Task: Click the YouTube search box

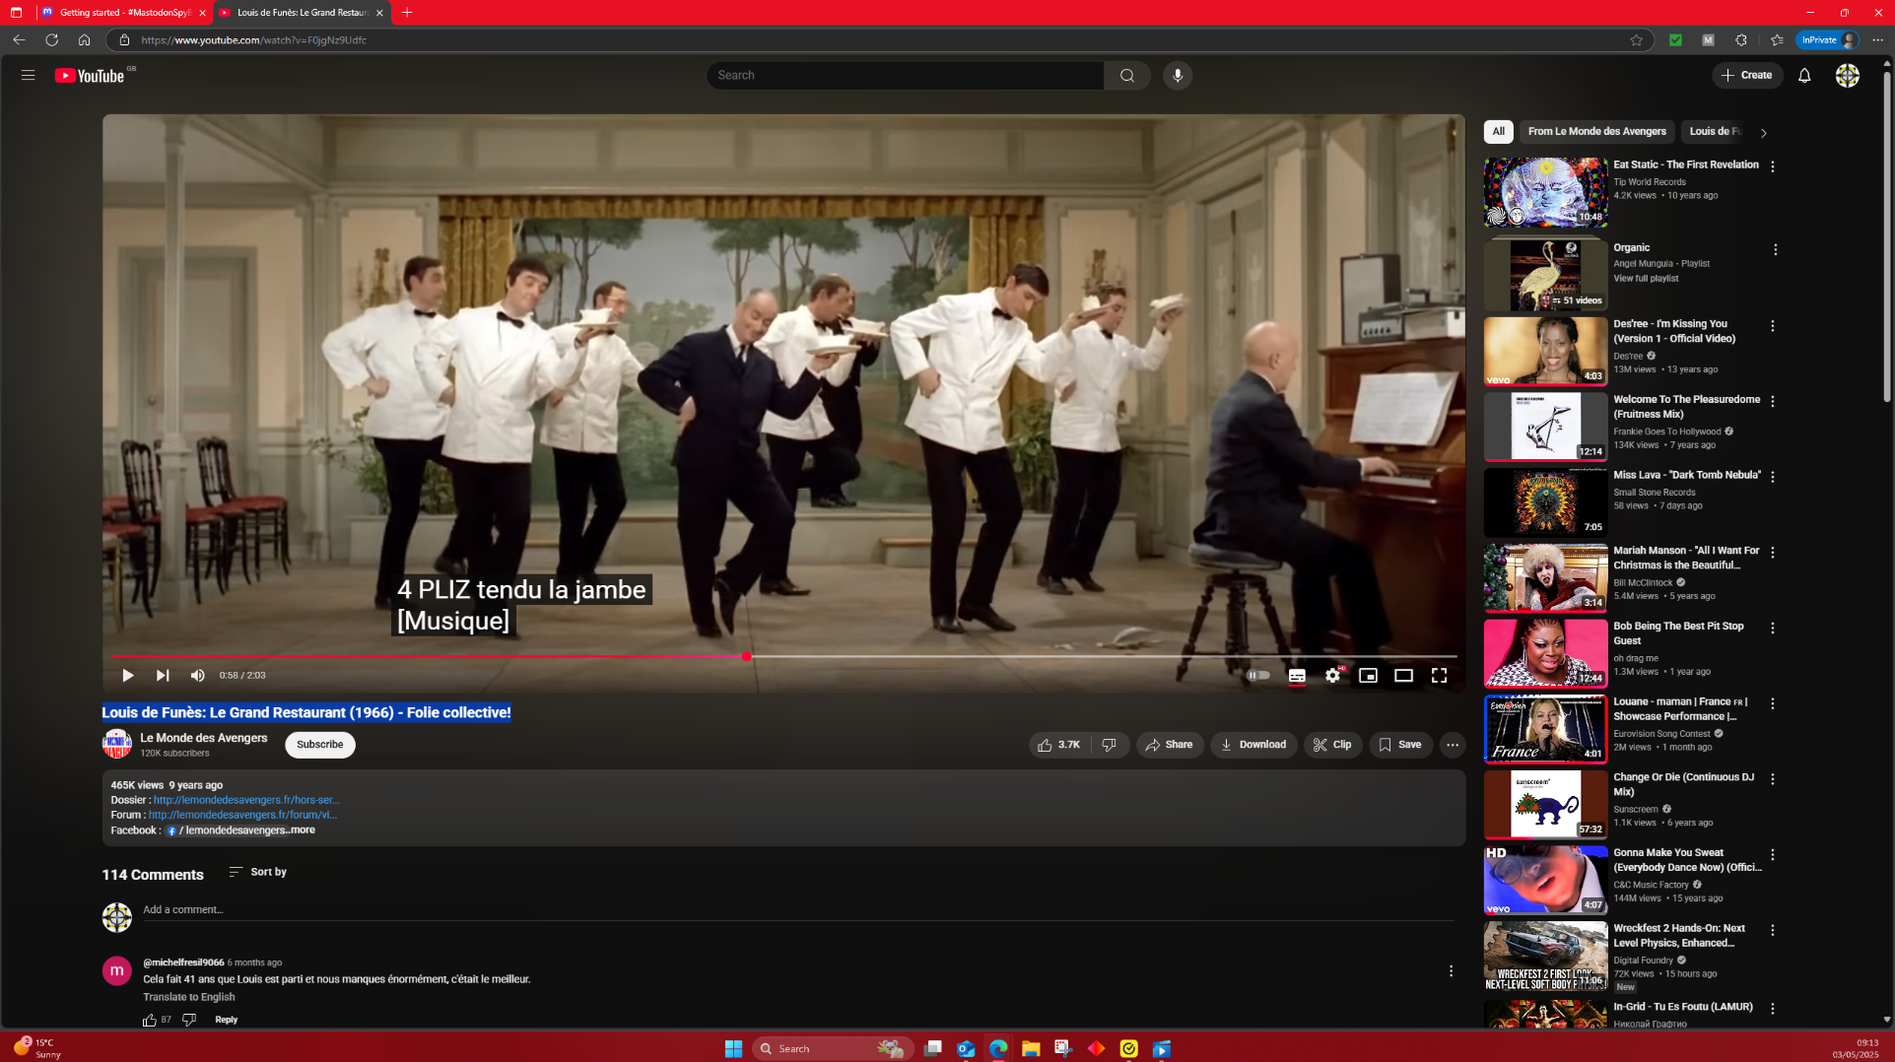Action: pos(905,76)
